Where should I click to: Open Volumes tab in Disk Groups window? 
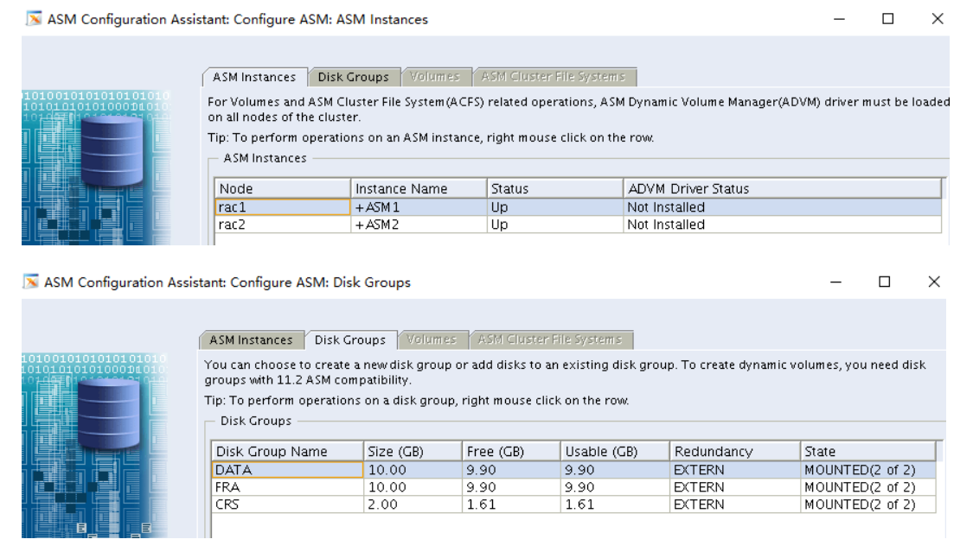click(432, 339)
